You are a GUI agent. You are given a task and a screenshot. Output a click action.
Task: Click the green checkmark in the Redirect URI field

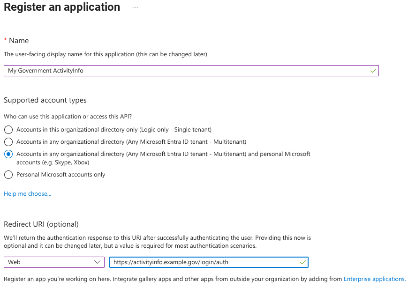click(x=302, y=262)
